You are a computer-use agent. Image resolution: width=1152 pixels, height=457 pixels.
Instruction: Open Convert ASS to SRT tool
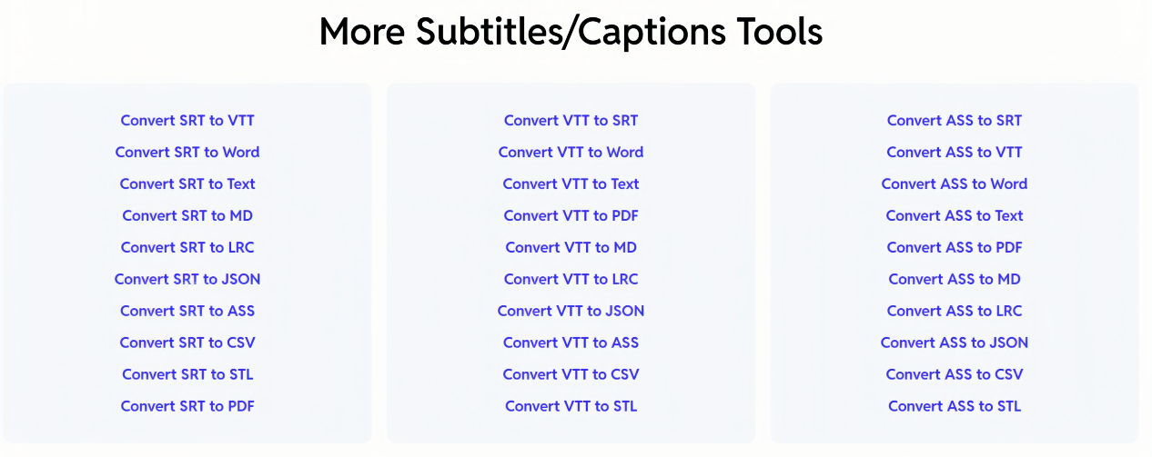pyautogui.click(x=955, y=120)
